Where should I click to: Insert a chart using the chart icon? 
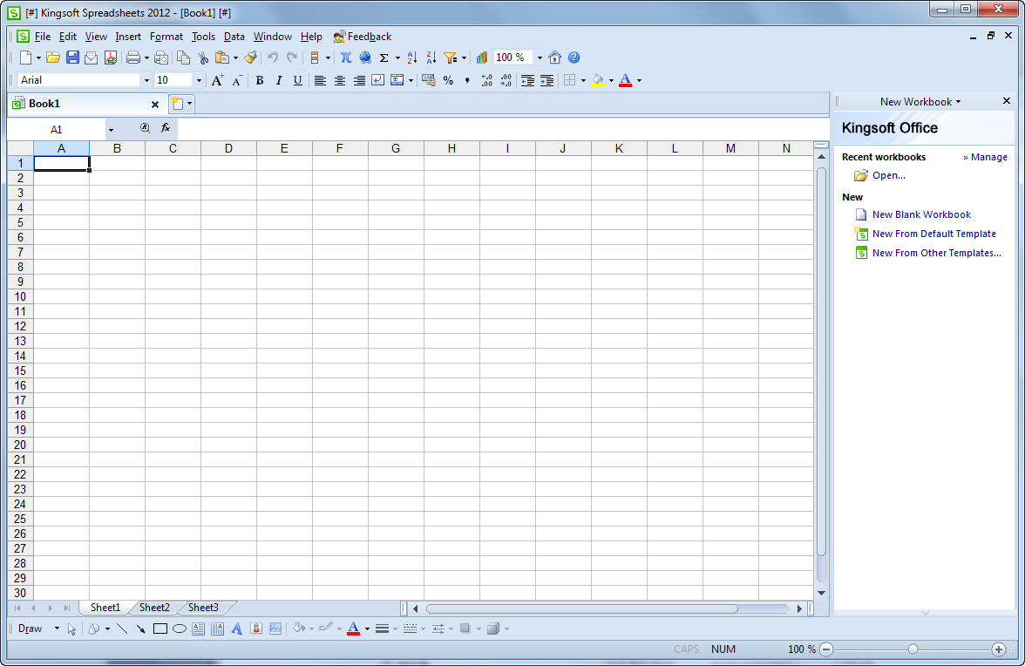[x=482, y=58]
